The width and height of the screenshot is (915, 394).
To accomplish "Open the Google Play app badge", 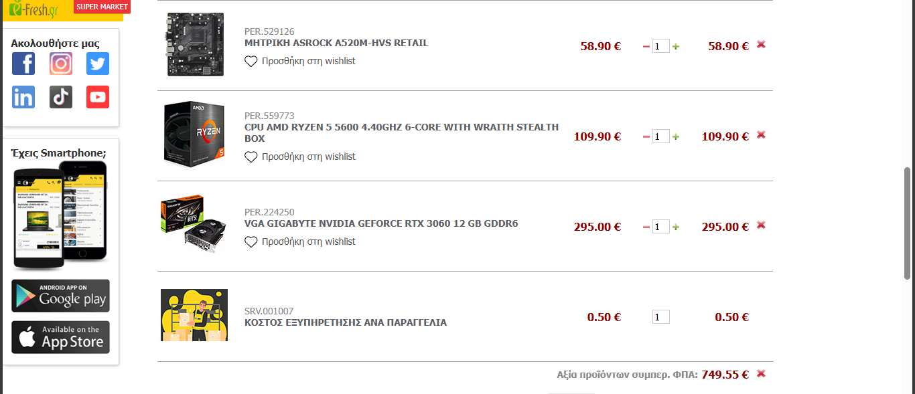I will click(60, 296).
